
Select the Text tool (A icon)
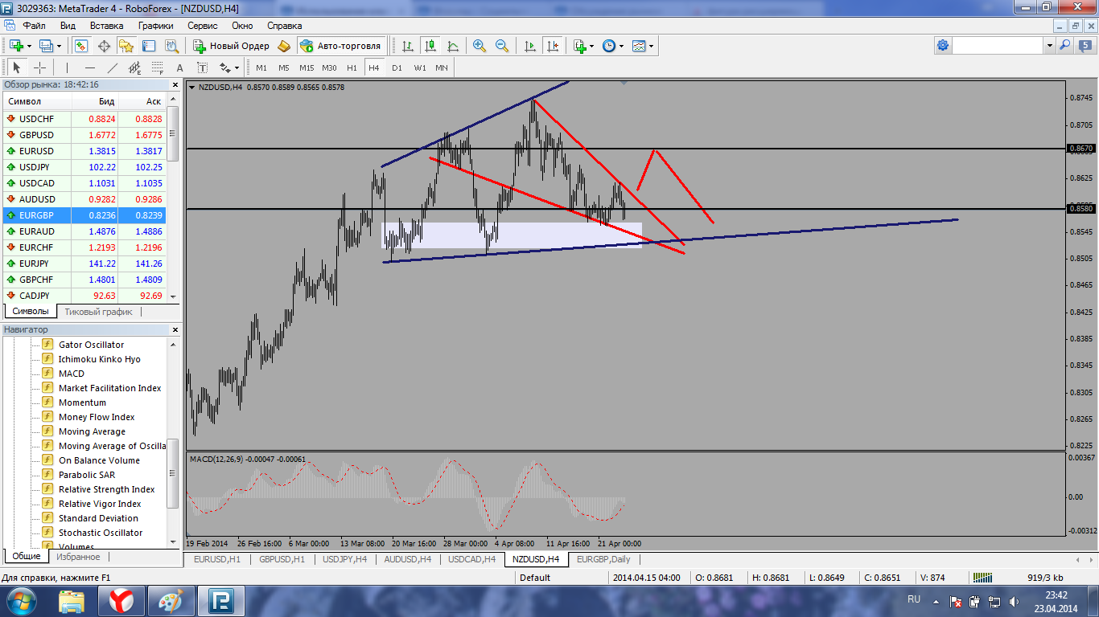click(x=179, y=67)
